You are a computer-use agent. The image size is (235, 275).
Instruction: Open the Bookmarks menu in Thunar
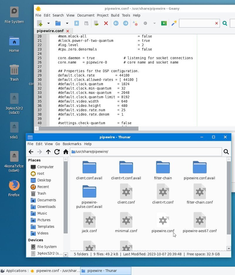tap(72, 144)
